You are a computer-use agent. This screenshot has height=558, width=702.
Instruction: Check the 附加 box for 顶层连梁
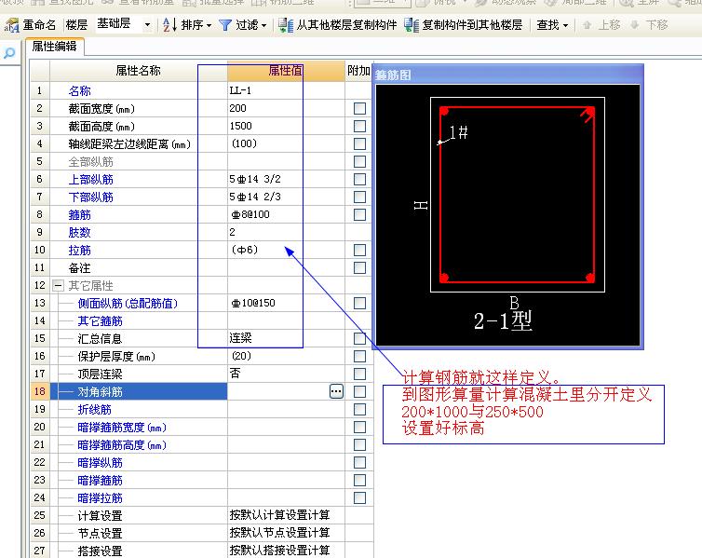(359, 374)
